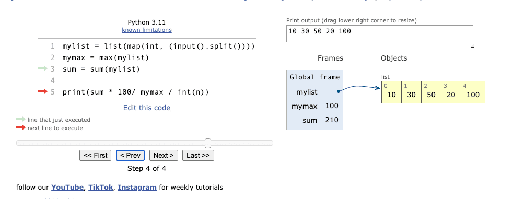Viewport: 525px width, 199px height.
Task: Click inside the Print output text box
Action: click(380, 34)
